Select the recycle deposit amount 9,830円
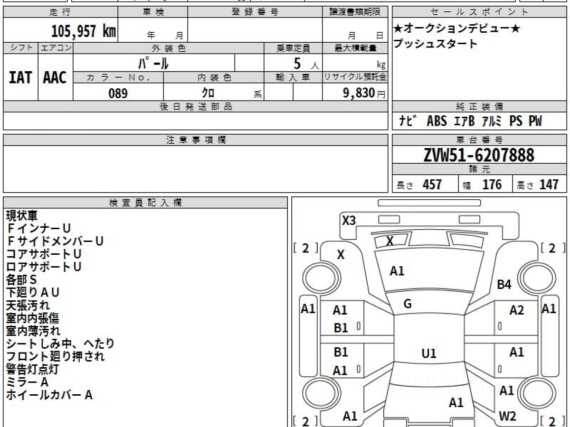 [364, 93]
